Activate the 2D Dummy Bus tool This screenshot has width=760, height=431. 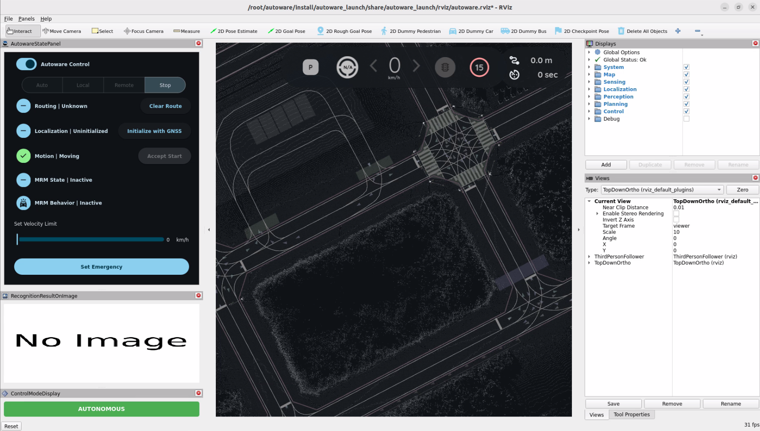pos(524,31)
